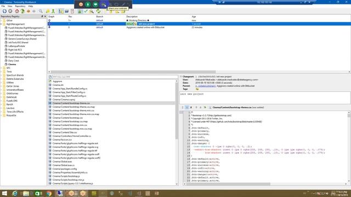
Task: Click the green circular arrows synchronize icon
Action: click(x=98, y=11)
